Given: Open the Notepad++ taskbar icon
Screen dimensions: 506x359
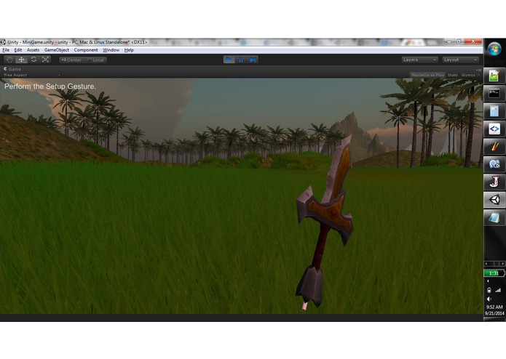Looking at the screenshot, I should coord(494,76).
